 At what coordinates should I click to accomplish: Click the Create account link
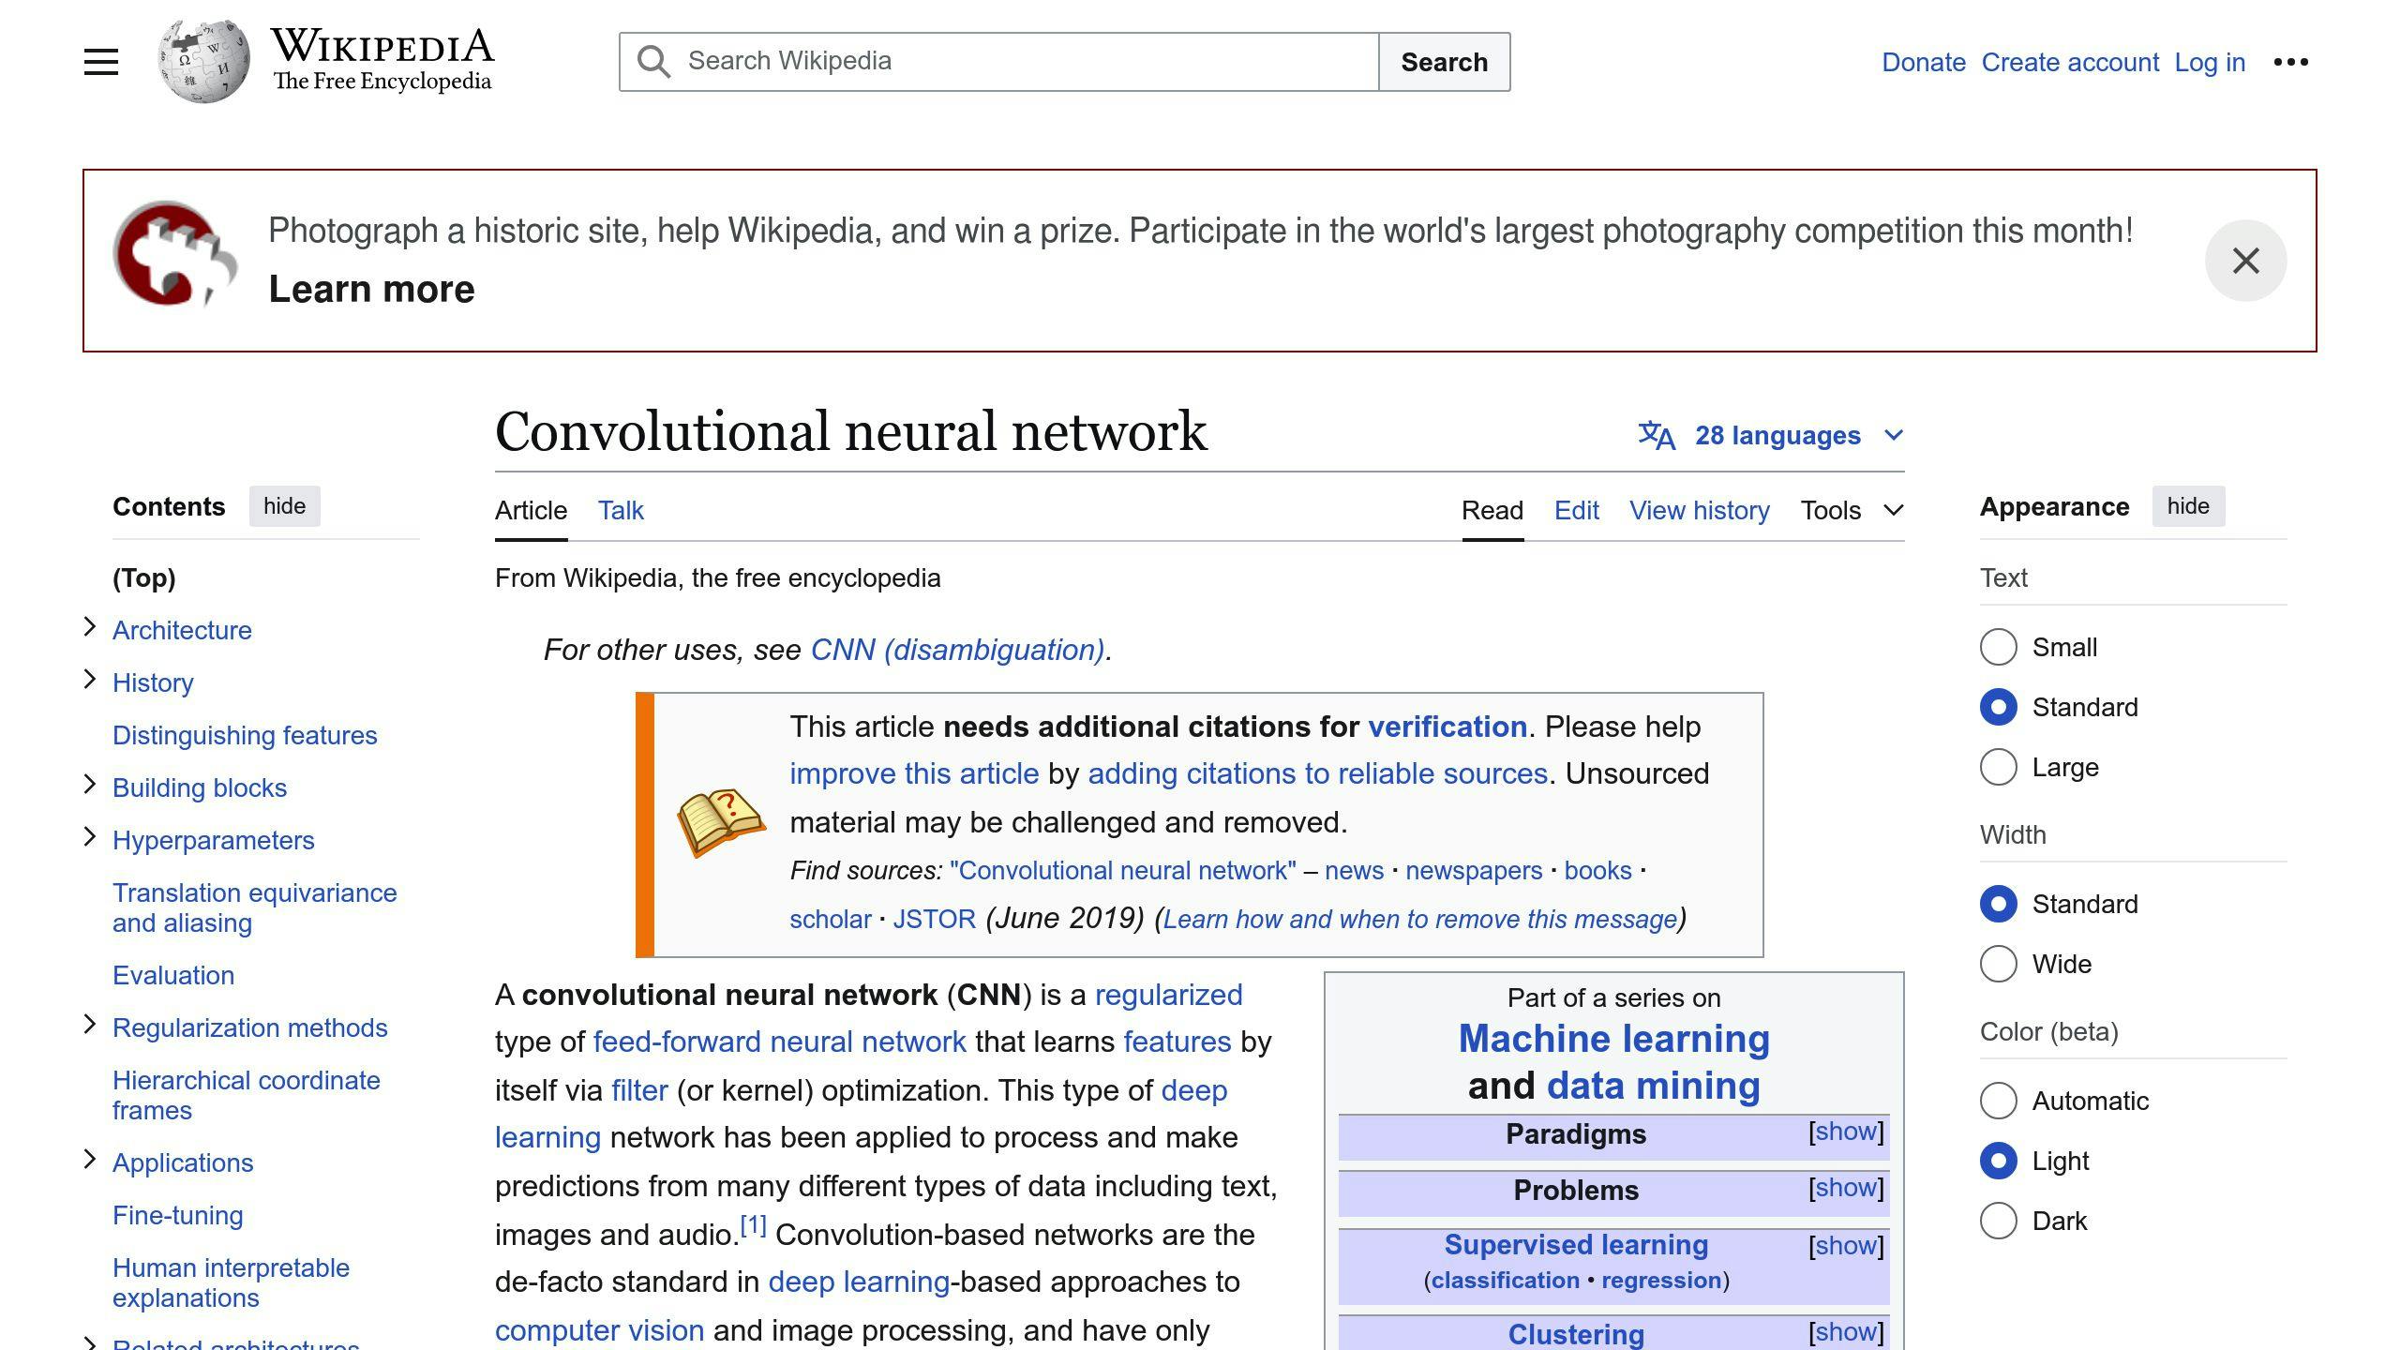2070,62
